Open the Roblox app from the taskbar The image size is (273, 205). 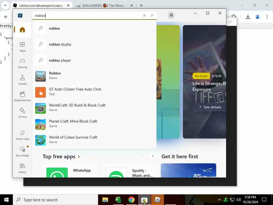click(x=157, y=200)
